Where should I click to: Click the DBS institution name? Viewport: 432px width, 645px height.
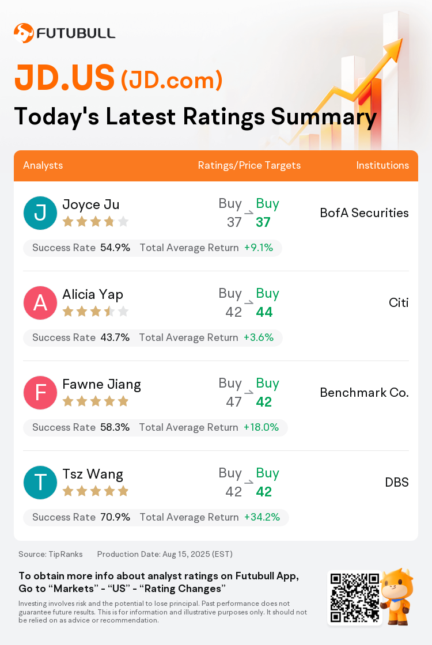click(x=397, y=482)
